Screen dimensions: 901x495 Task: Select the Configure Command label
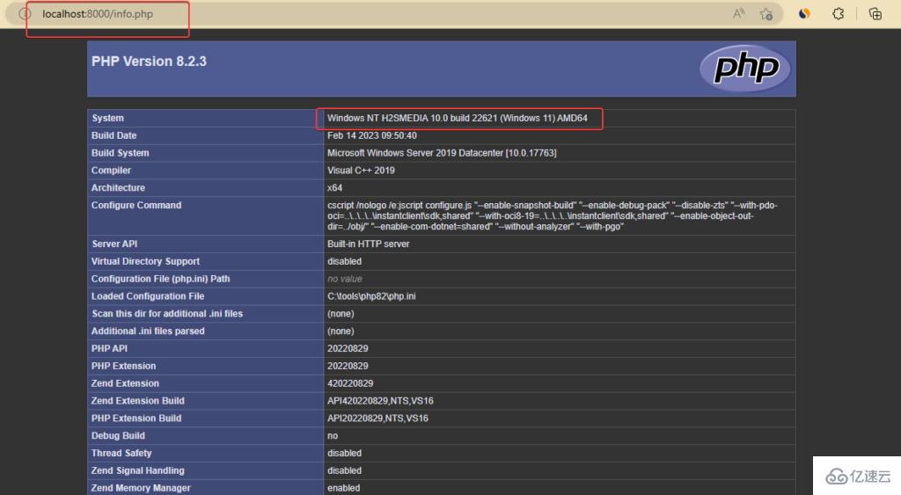[136, 205]
